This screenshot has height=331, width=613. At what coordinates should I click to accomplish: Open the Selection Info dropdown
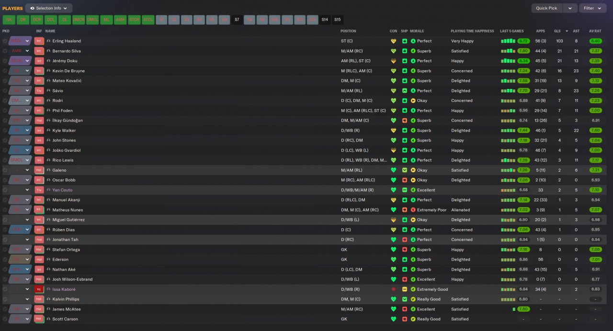point(49,8)
